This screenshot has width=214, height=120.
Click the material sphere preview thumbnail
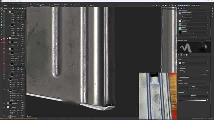click(x=202, y=48)
